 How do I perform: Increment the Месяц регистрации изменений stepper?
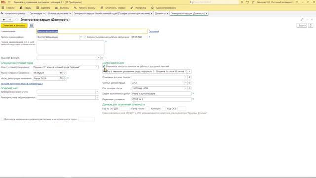[x=64, y=78]
